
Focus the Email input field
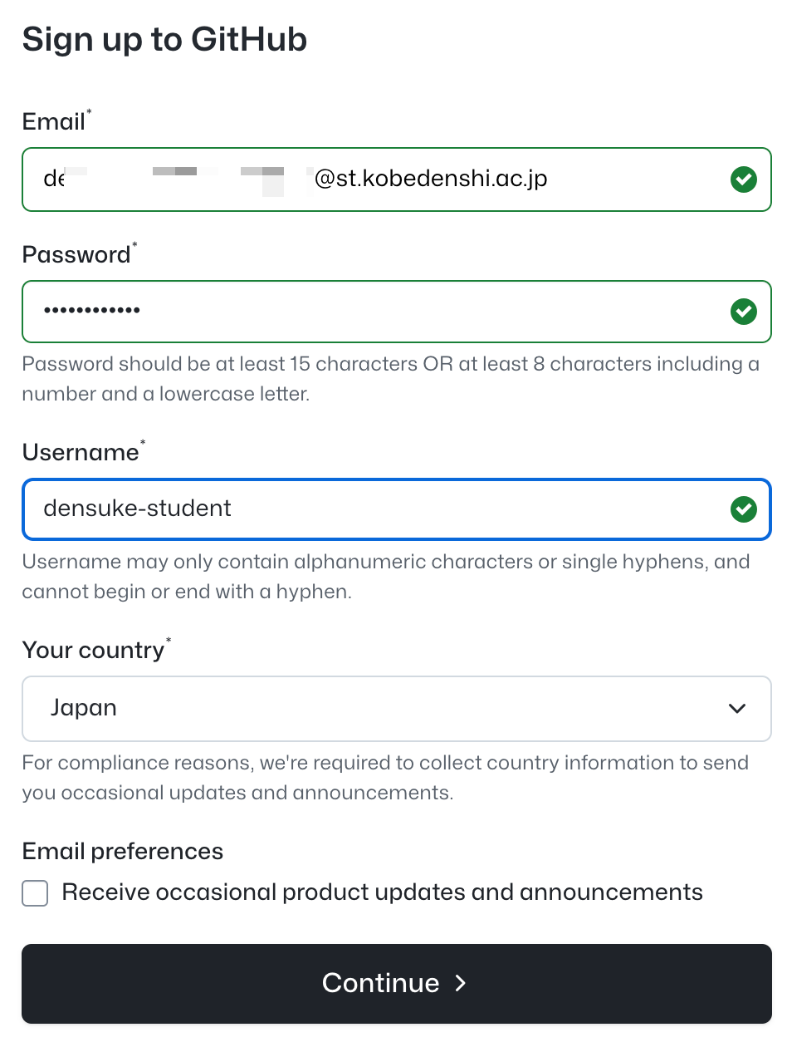[397, 179]
